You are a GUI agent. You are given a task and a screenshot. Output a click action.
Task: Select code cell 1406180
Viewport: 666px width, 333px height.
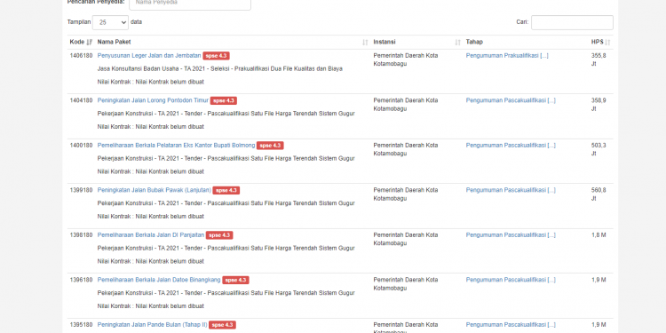tap(81, 56)
